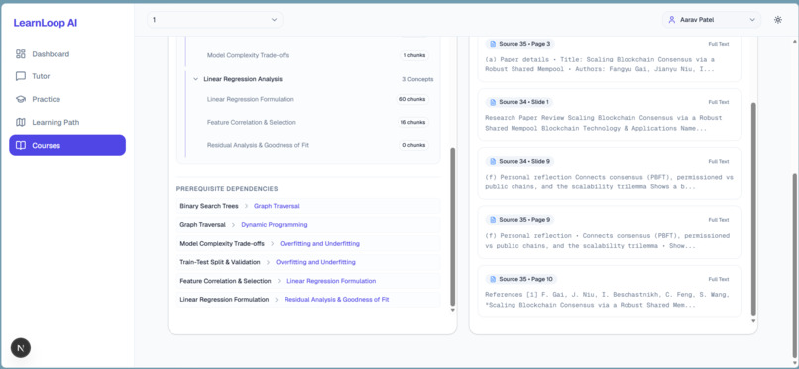The height and width of the screenshot is (369, 799).
Task: Select Model Complexity Trade-offs concept row
Action: [318, 55]
